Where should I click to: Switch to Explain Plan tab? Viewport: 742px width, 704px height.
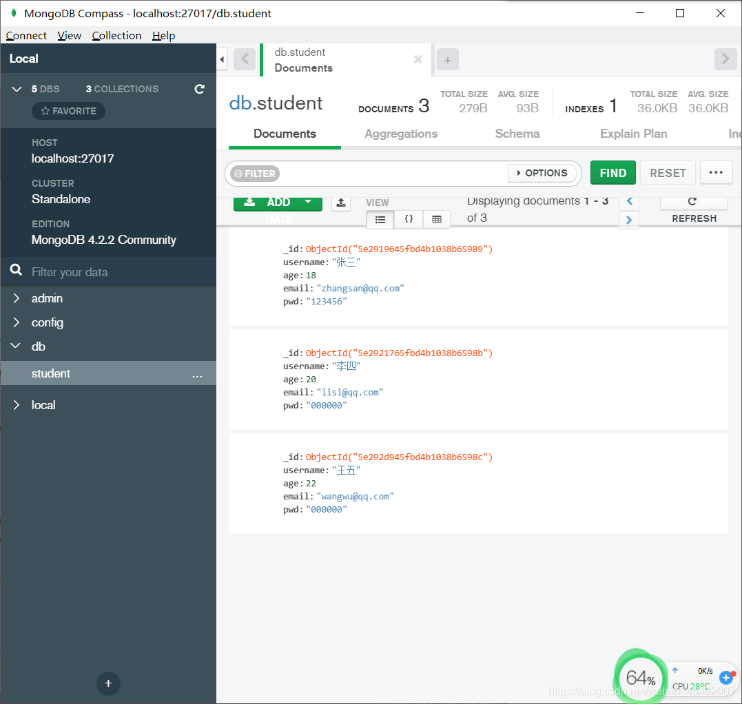[x=634, y=134]
